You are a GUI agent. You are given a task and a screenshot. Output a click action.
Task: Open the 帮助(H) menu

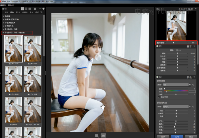pos(11,5)
